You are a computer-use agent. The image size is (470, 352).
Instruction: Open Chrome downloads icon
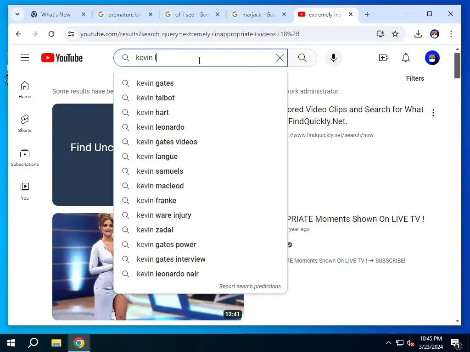[418, 34]
